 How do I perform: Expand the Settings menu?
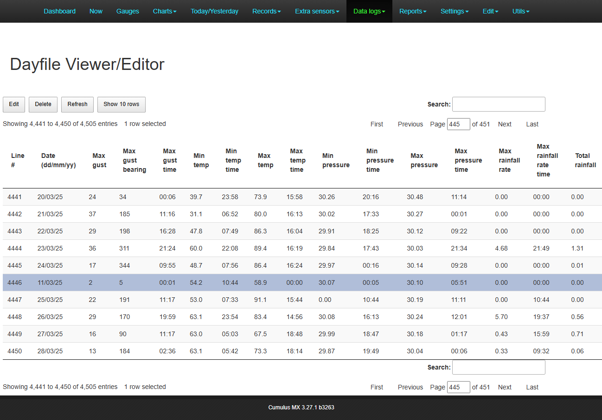tap(454, 11)
